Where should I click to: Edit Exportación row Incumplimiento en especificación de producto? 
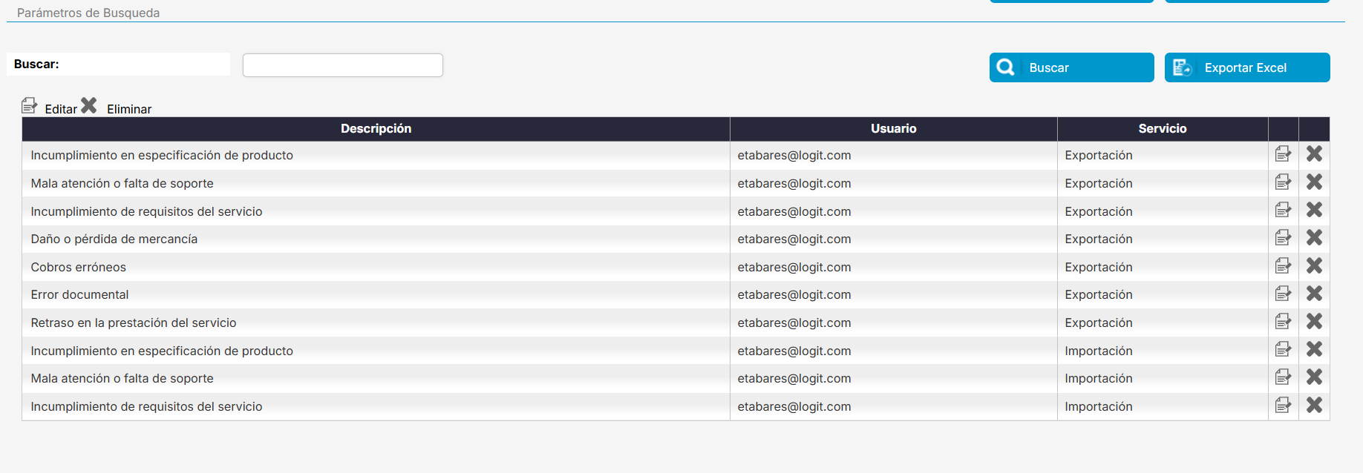point(1283,154)
